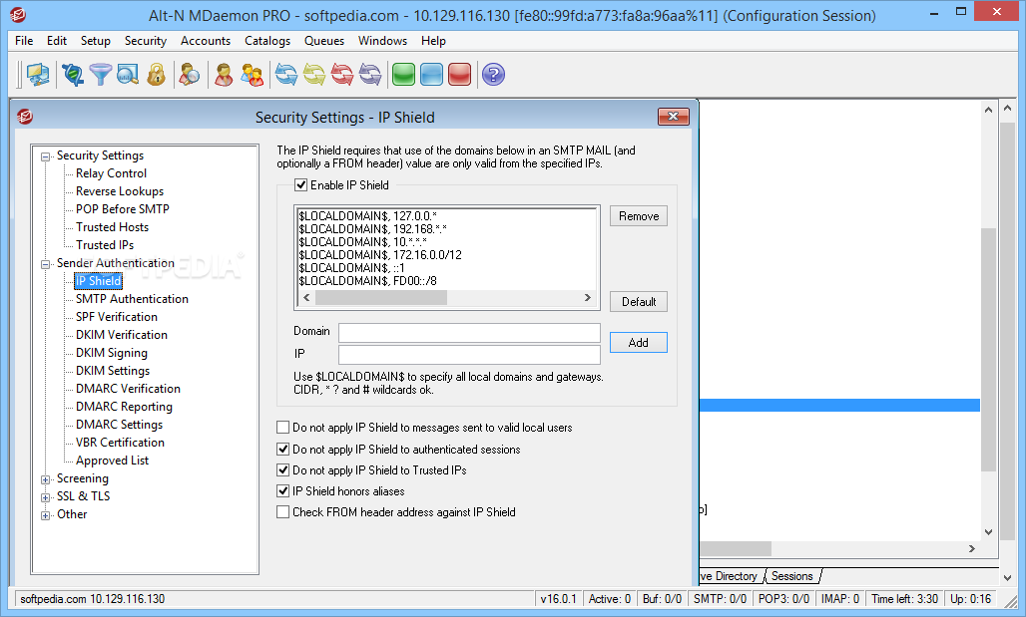Click the green DNA helix toolbar icon
The width and height of the screenshot is (1026, 617).
[73, 75]
